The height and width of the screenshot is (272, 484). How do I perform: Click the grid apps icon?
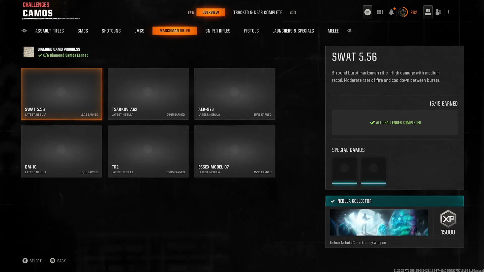click(380, 12)
